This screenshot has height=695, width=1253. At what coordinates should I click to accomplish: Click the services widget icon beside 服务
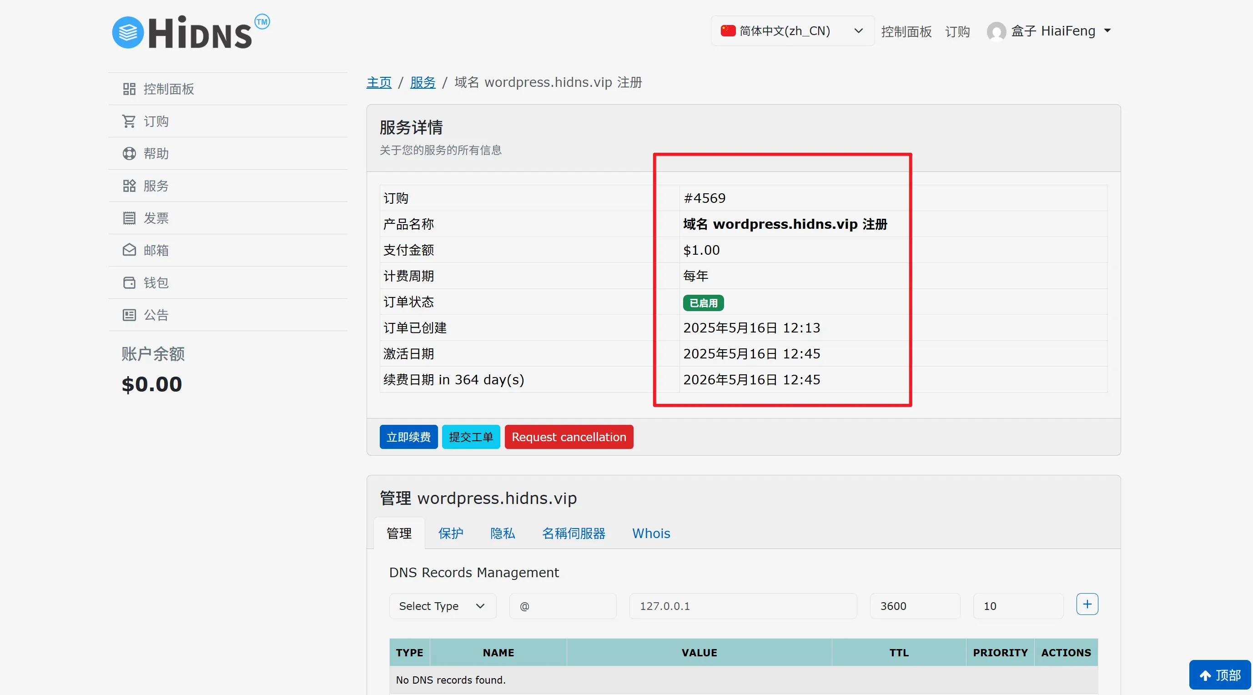pyautogui.click(x=129, y=186)
